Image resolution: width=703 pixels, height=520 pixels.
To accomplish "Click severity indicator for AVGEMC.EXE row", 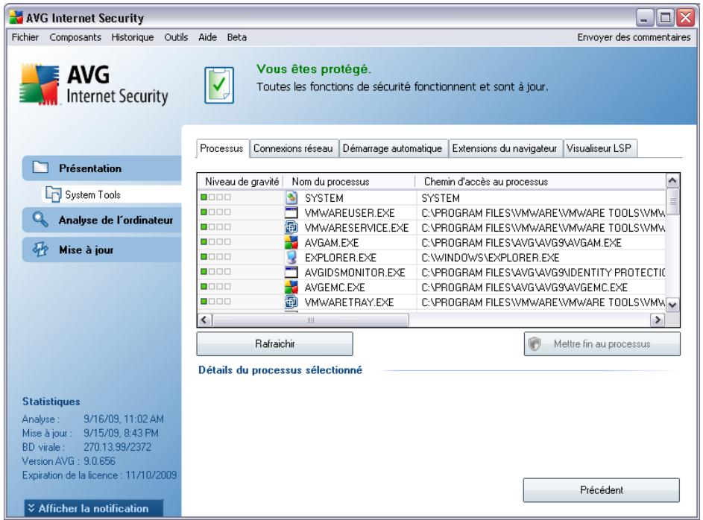I will click(x=215, y=286).
